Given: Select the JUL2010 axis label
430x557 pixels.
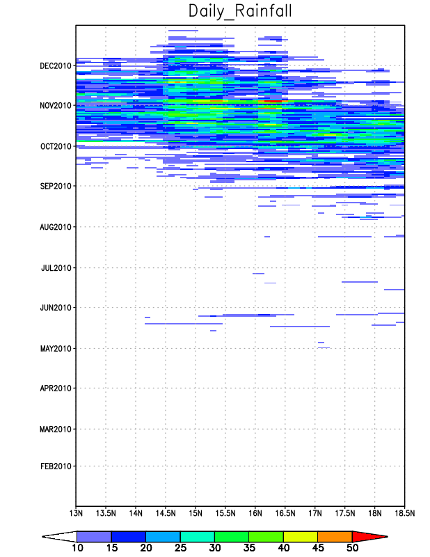Looking at the screenshot, I should tap(56, 268).
